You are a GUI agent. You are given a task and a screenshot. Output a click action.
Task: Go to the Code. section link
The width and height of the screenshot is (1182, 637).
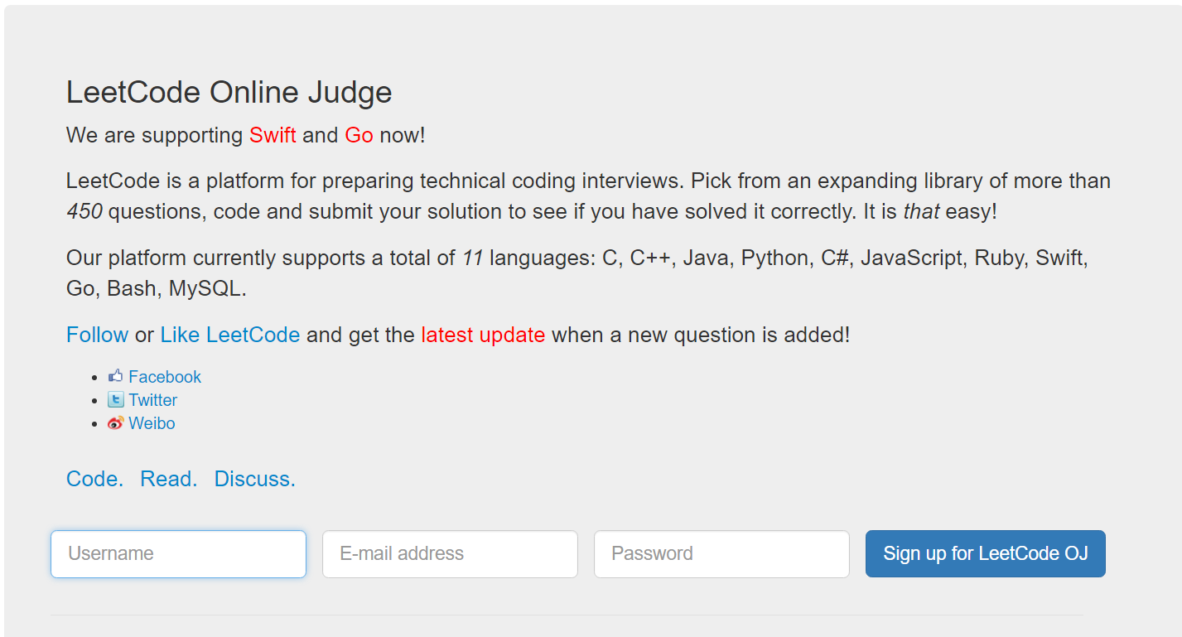coord(94,479)
